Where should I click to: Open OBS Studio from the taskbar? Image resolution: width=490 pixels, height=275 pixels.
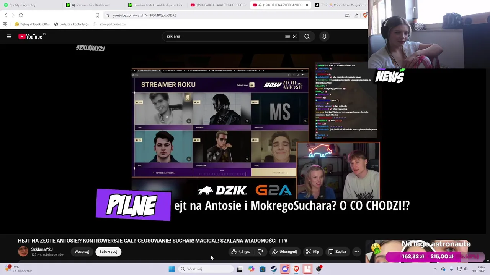(319, 269)
